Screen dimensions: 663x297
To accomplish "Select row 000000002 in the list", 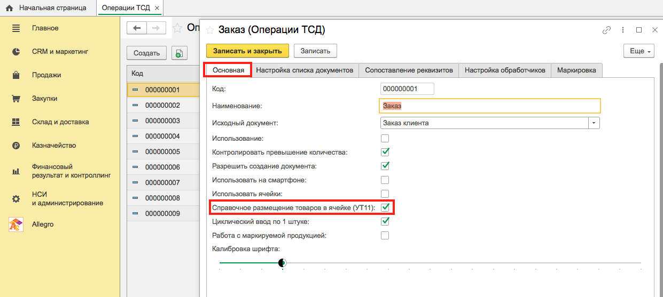I will click(163, 105).
